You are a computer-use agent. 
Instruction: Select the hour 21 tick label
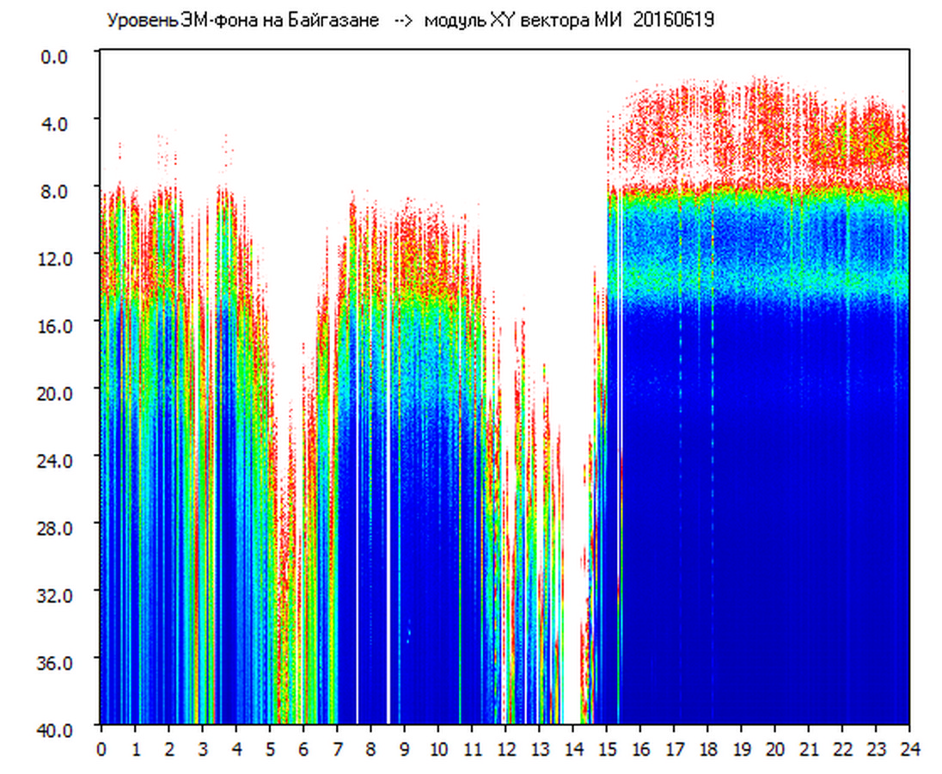pos(809,748)
